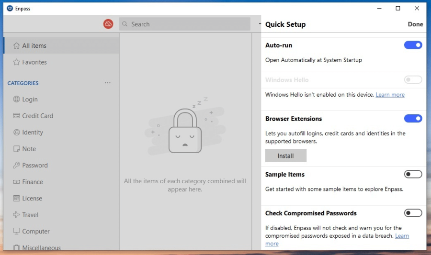Select the Credit Card category
The width and height of the screenshot is (431, 255).
pyautogui.click(x=62, y=116)
